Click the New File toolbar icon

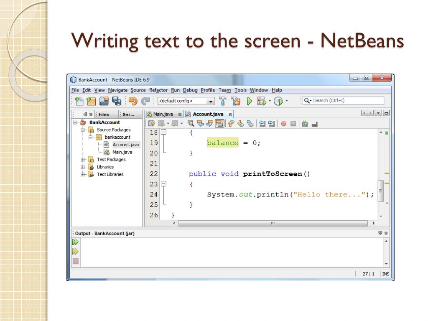(x=79, y=101)
